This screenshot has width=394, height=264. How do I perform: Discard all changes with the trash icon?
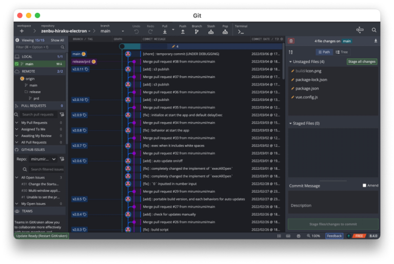291,41
